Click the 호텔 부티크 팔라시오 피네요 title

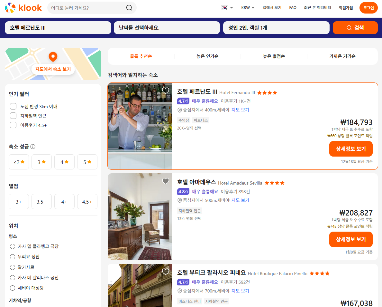coord(211,273)
